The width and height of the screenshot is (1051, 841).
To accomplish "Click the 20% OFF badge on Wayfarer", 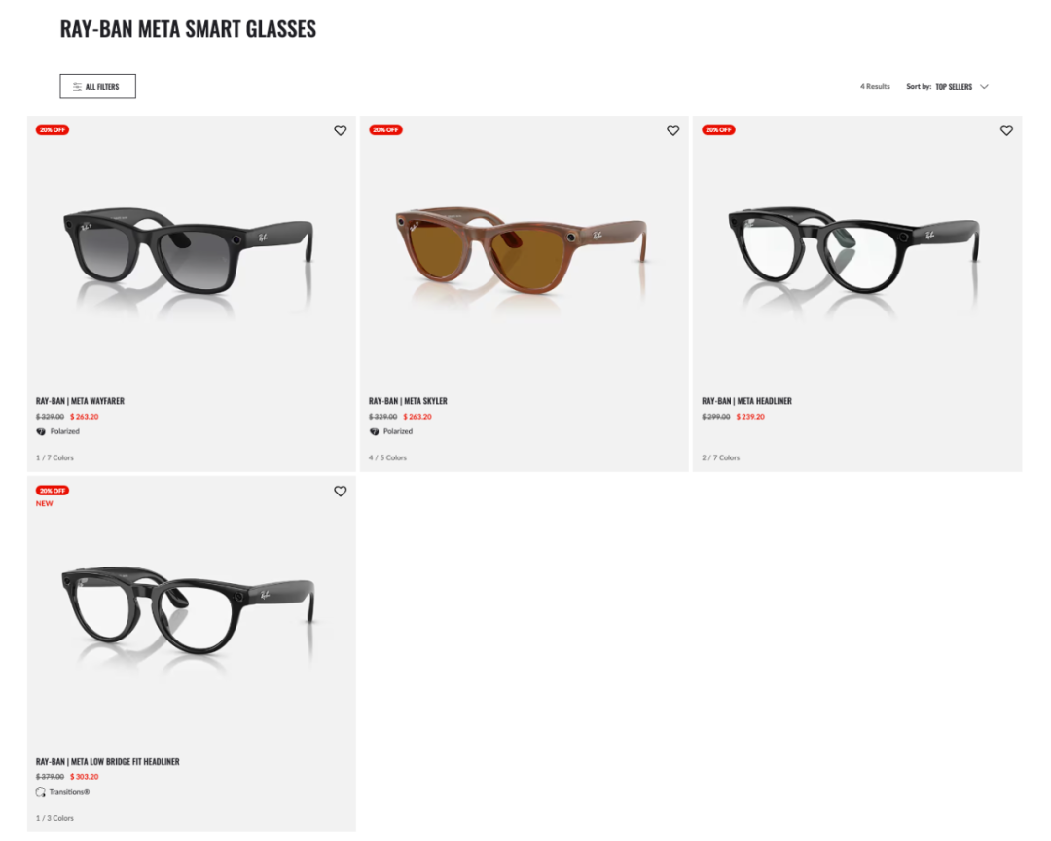I will tap(53, 130).
